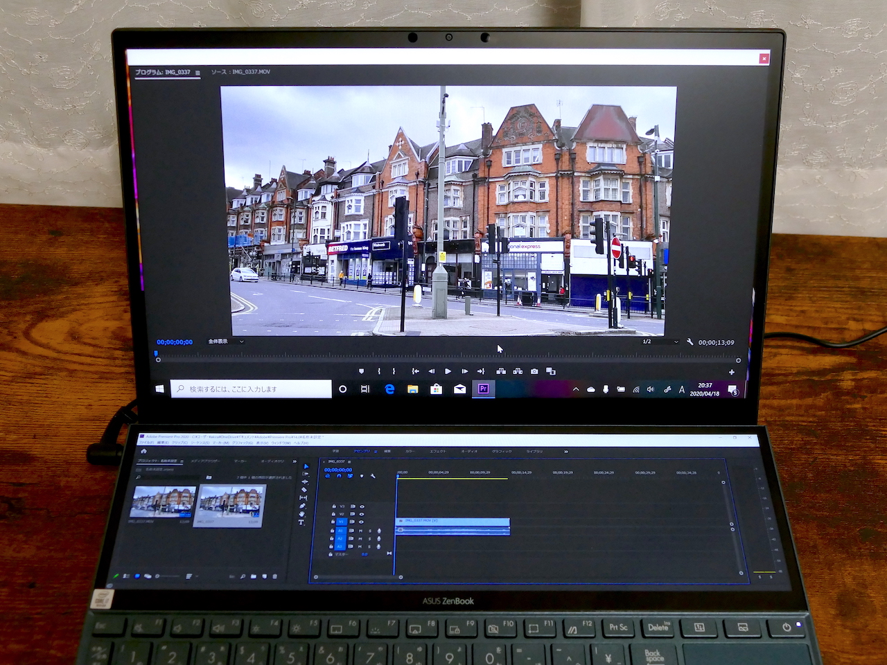Select the Type tool

301,522
